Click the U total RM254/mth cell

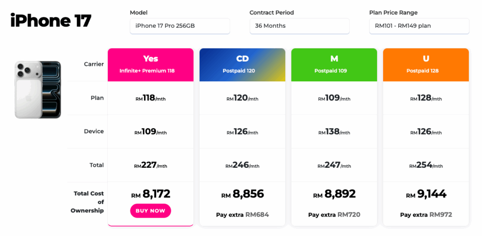coord(426,165)
